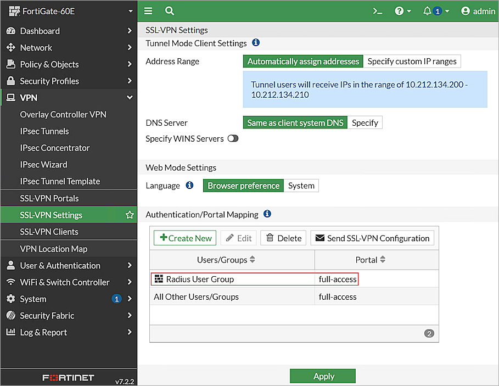Switch DNS Server to Specify
Image resolution: width=499 pixels, height=386 pixels.
pyautogui.click(x=365, y=122)
